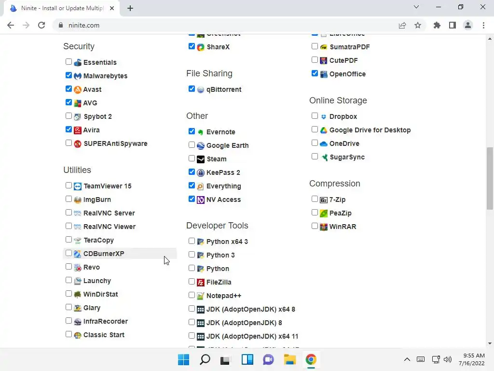The height and width of the screenshot is (371, 494).
Task: Open the Widgets panel from the taskbar
Action: [247, 359]
